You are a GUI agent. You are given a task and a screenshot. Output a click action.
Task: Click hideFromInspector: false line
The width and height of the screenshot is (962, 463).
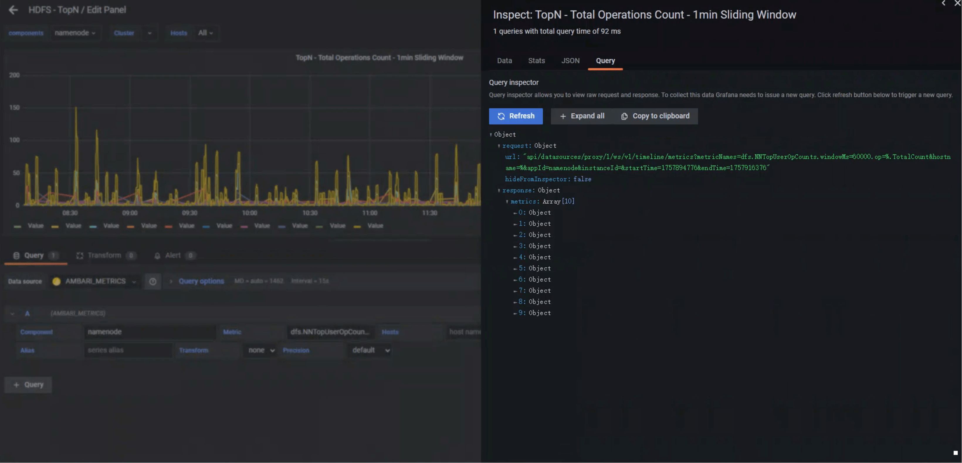click(x=548, y=179)
